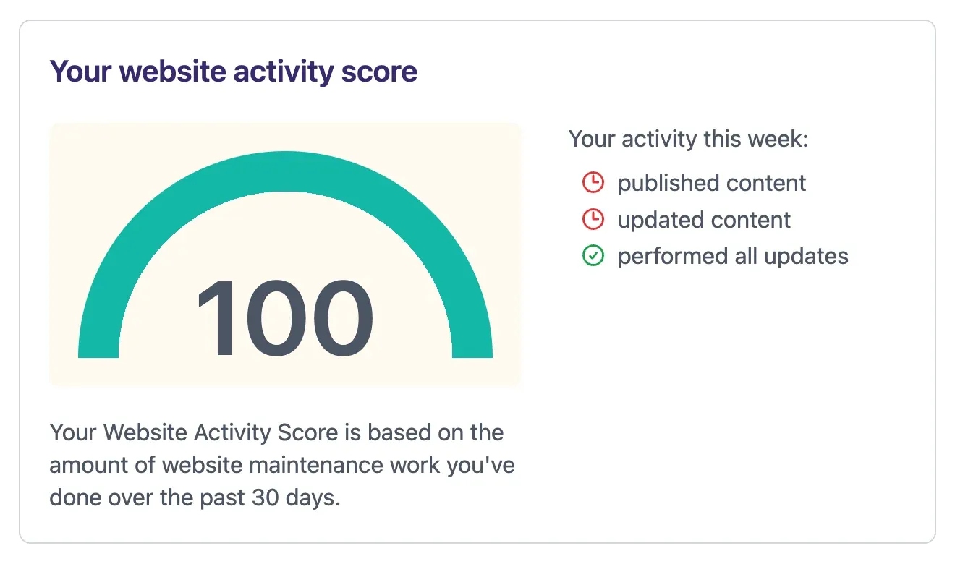The width and height of the screenshot is (955, 564).
Task: Click the green checkmark beside performed all updates
Action: (x=593, y=256)
